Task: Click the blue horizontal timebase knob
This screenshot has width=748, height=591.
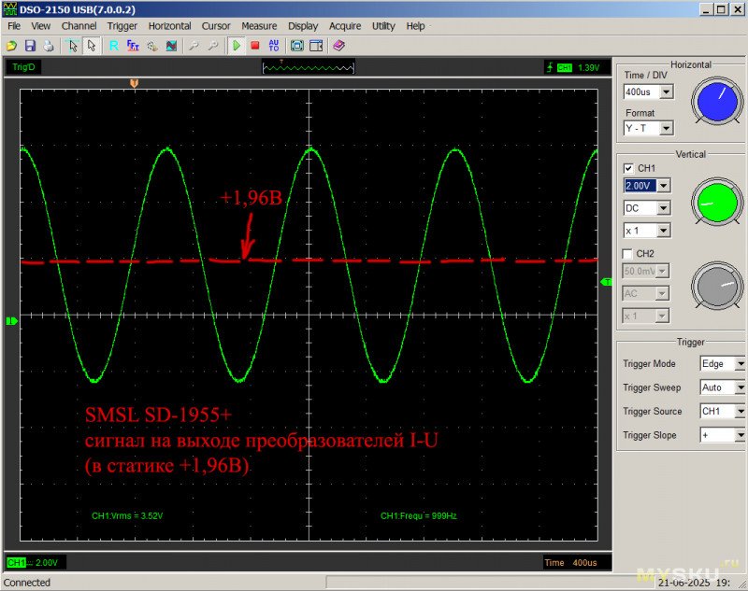Action: [717, 101]
